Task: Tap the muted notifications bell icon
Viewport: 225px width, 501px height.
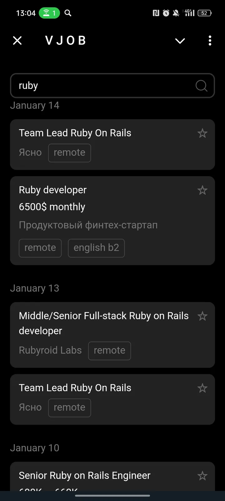Action: [176, 13]
